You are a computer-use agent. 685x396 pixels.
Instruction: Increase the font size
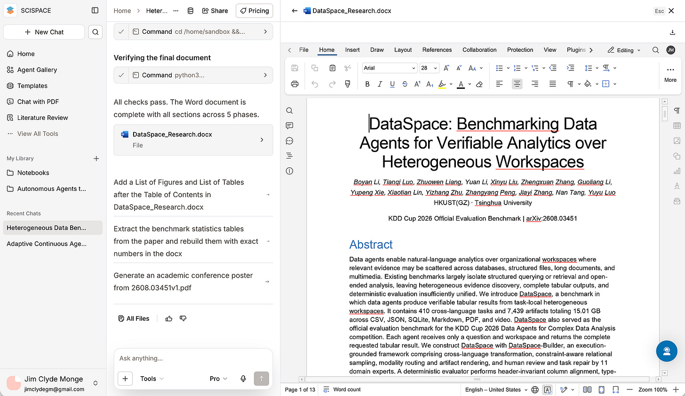(446, 68)
